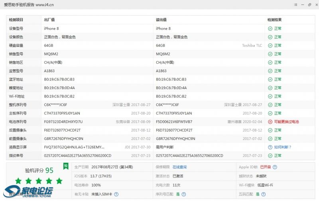Click the 出厂值 column header
This screenshot has height=201, width=319.
49,20
